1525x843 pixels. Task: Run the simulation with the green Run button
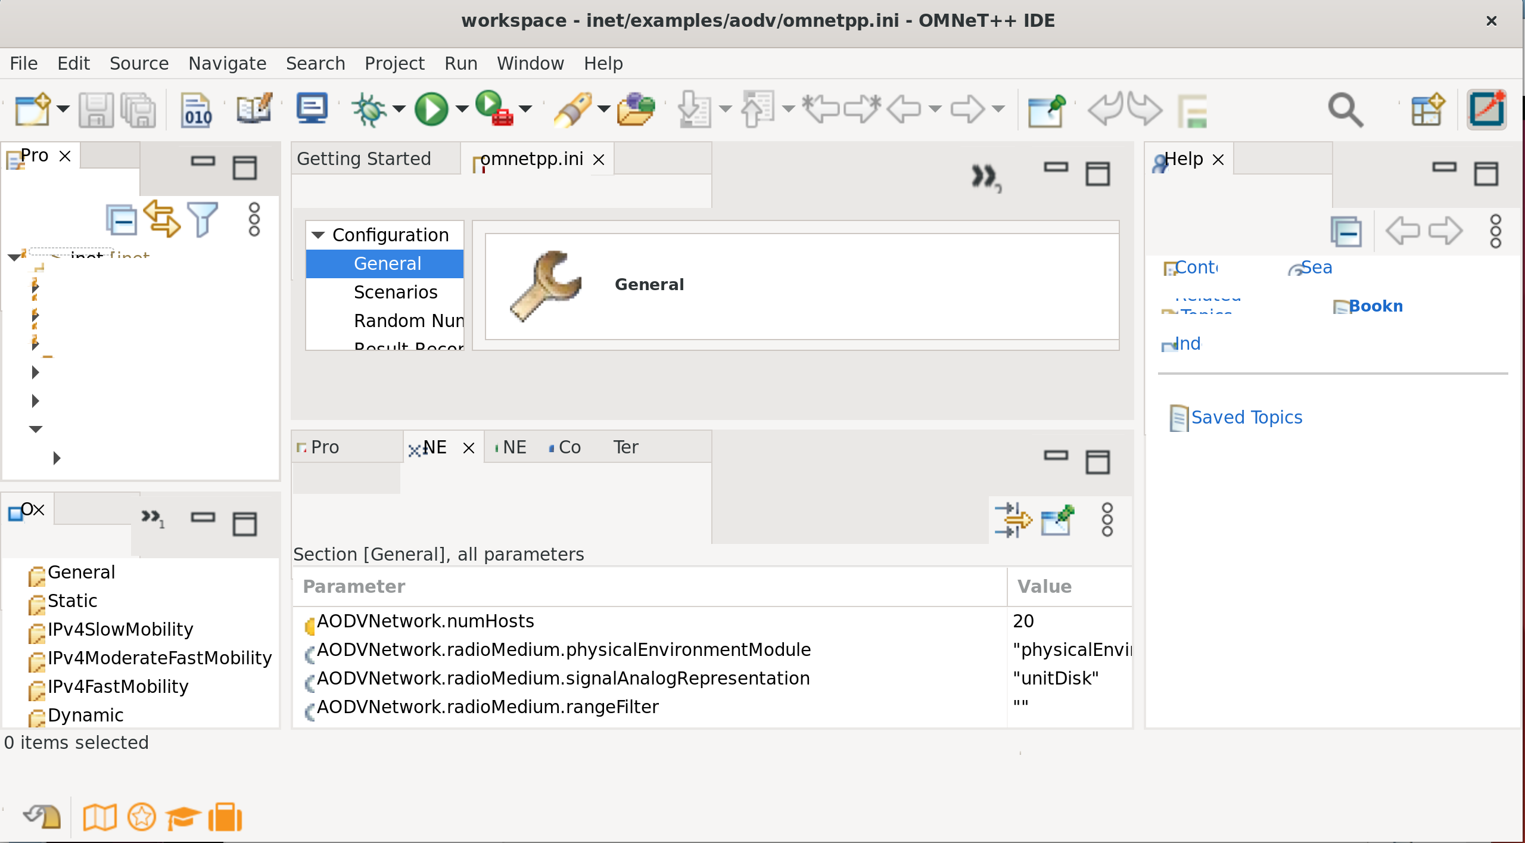coord(432,109)
